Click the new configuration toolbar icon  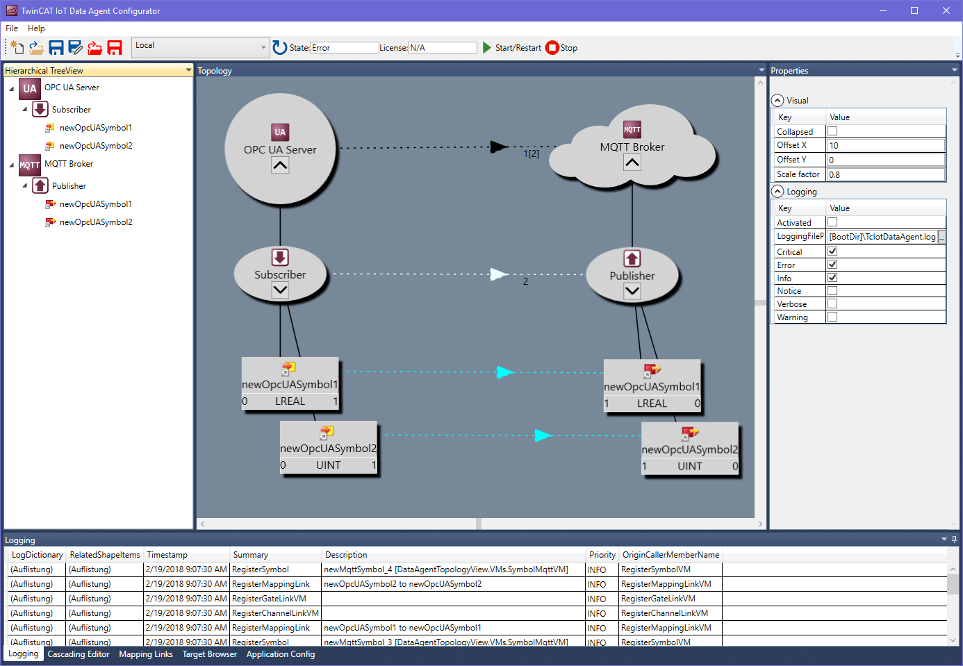[16, 47]
